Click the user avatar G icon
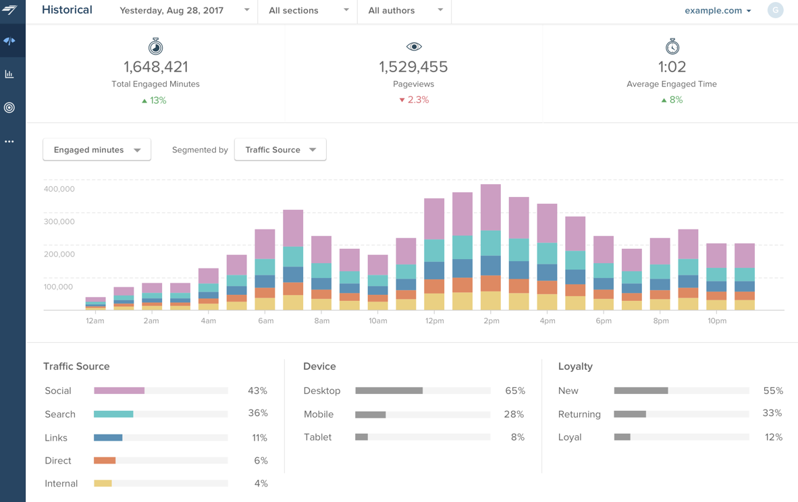798x502 pixels. (x=775, y=11)
